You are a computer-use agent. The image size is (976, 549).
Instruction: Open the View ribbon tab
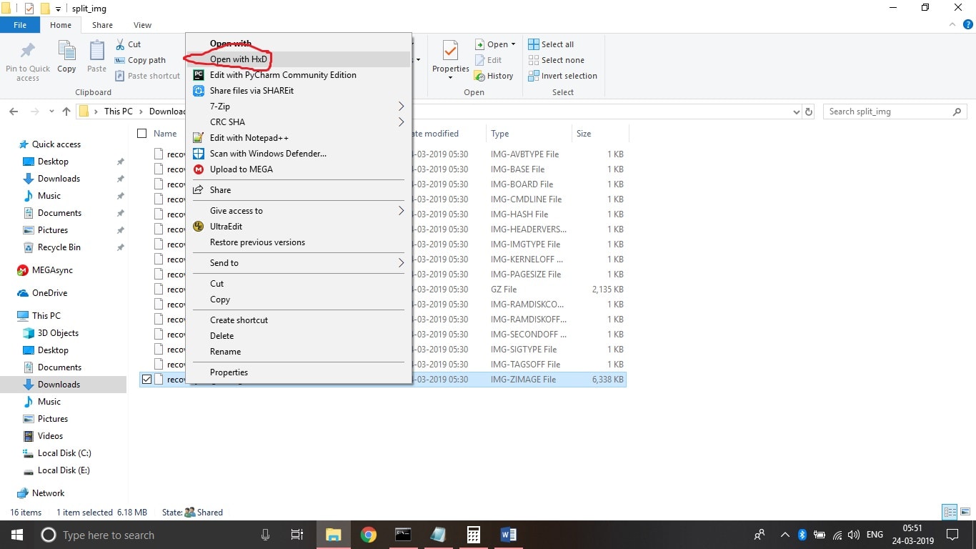pyautogui.click(x=142, y=25)
